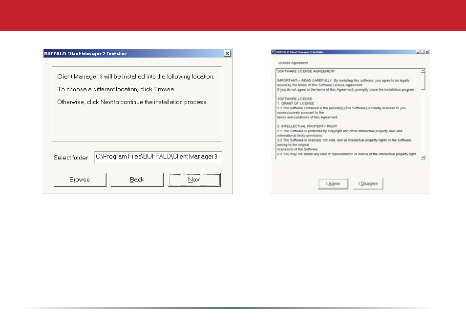Click the 'IMPORTANT— READ CAREFULLY' paragraph line
Image resolution: width=466 pixels, height=322 pixels.
pos(343,80)
